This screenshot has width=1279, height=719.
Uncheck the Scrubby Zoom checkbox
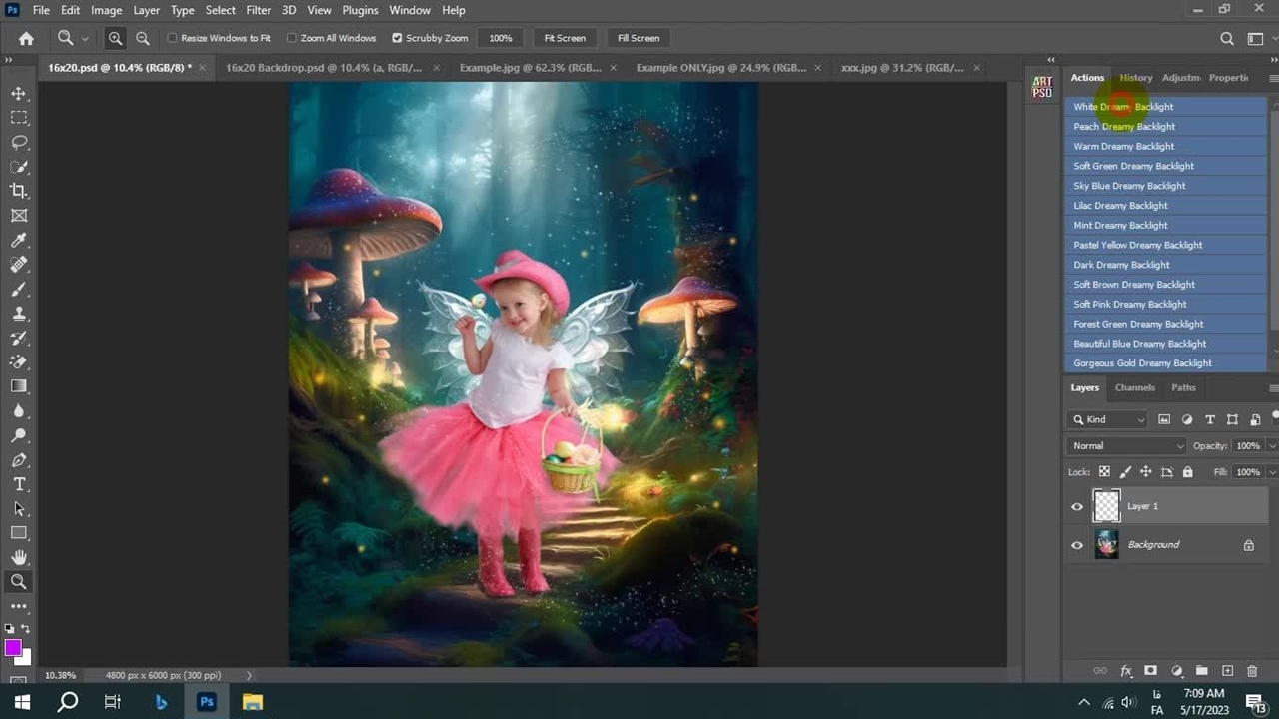[x=397, y=38]
